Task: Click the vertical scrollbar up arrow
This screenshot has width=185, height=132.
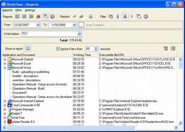Action: 181,60
